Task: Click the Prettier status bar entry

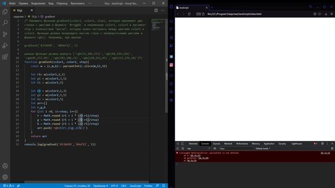Action: point(148,186)
